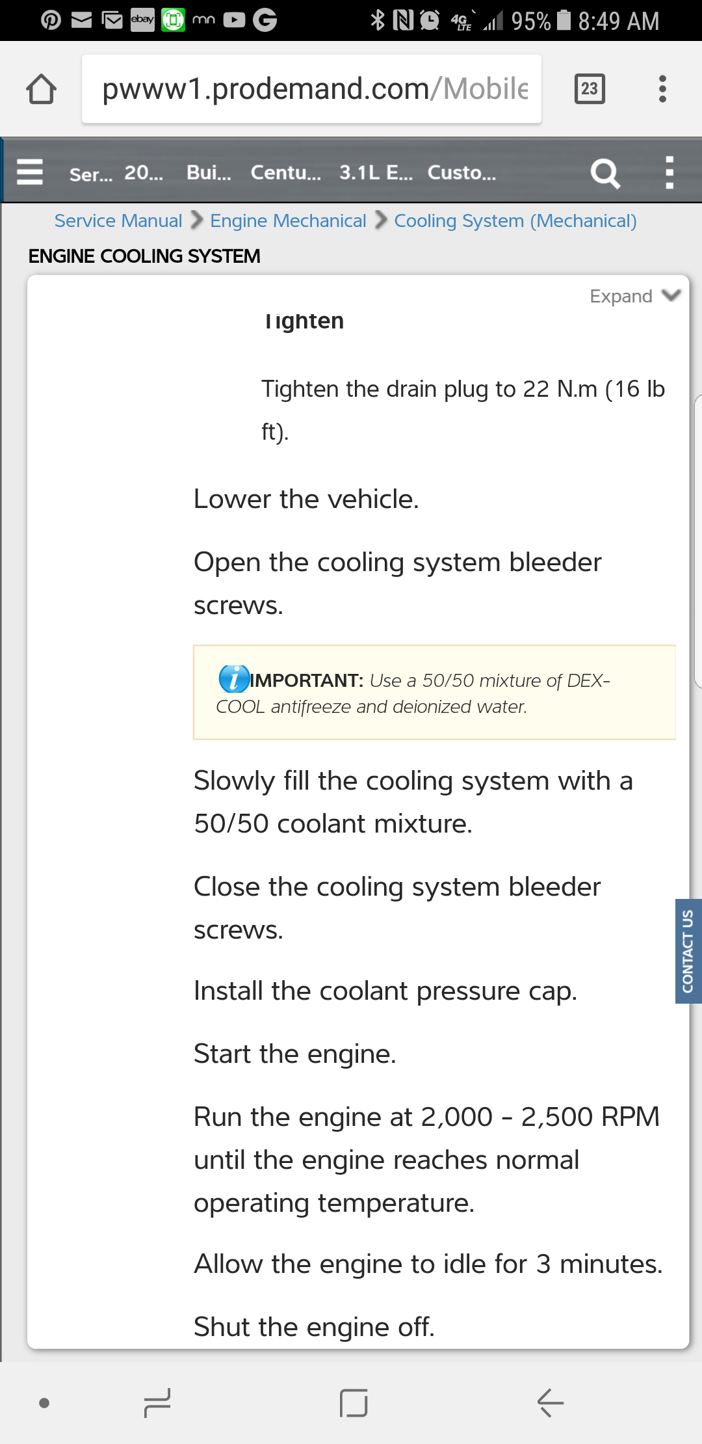Open the browser tab switcher showing 23

coord(590,88)
